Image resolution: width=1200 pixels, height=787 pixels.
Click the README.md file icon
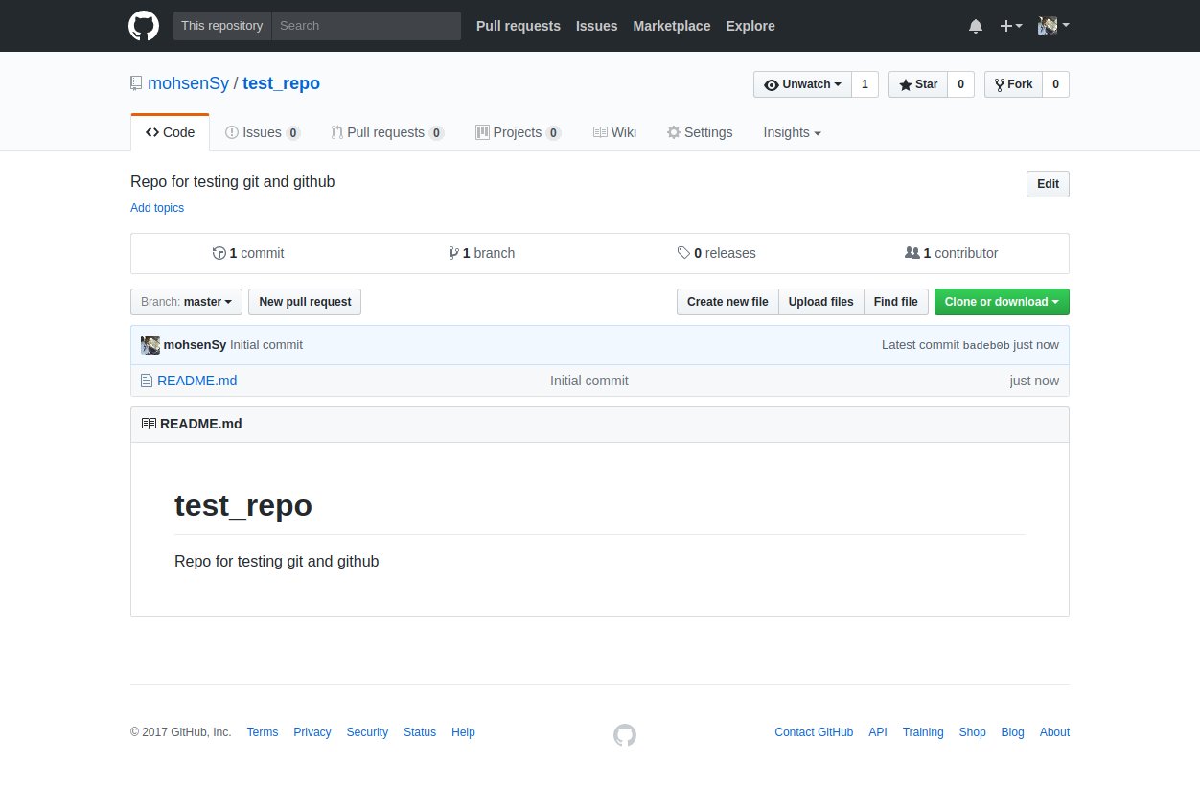coord(147,381)
